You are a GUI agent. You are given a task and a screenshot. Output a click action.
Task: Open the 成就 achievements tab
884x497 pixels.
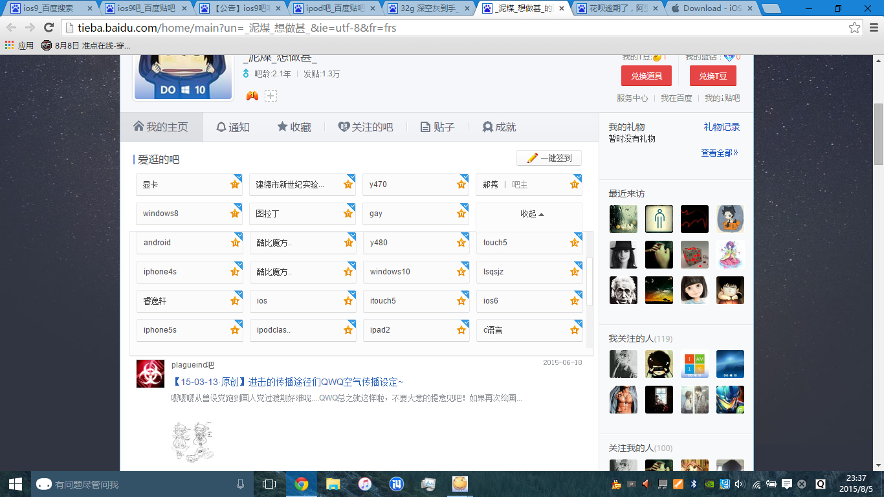499,127
